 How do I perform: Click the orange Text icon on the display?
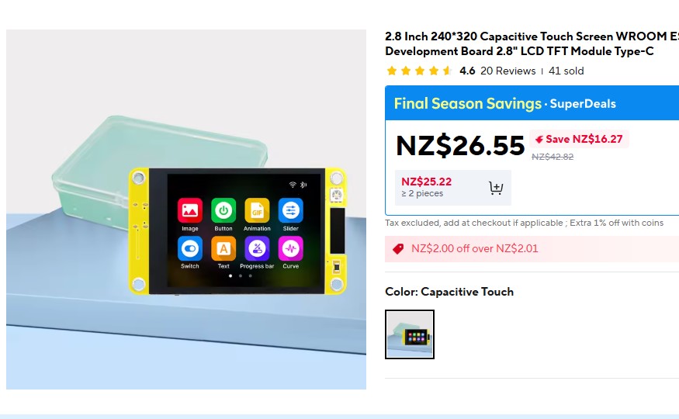click(x=223, y=248)
